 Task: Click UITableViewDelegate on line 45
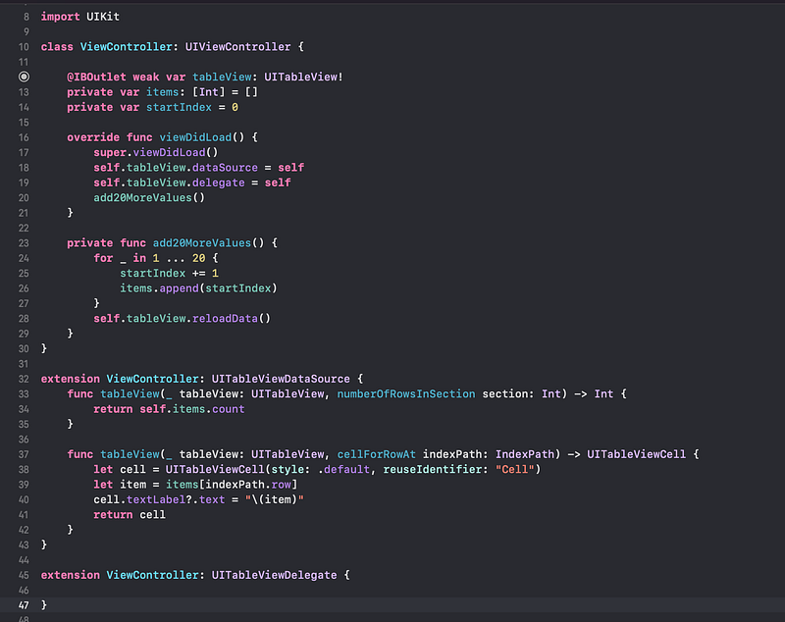274,575
